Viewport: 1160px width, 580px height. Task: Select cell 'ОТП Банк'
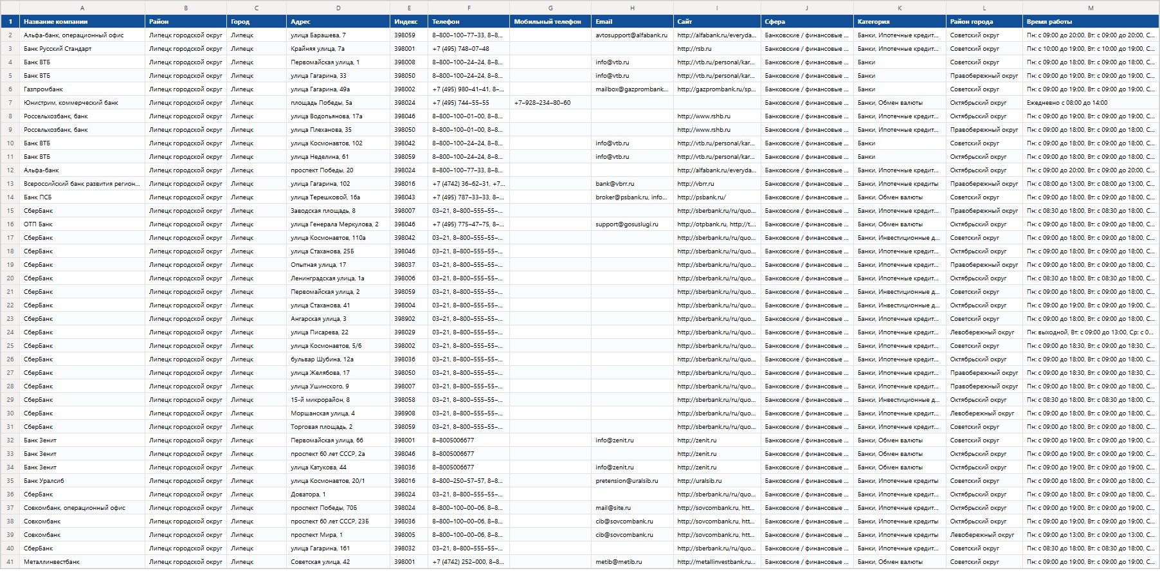[82, 224]
